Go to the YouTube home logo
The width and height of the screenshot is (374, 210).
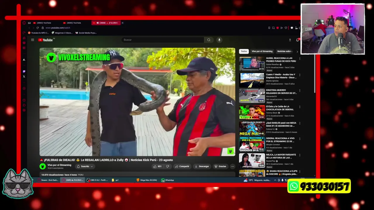[x=46, y=40]
